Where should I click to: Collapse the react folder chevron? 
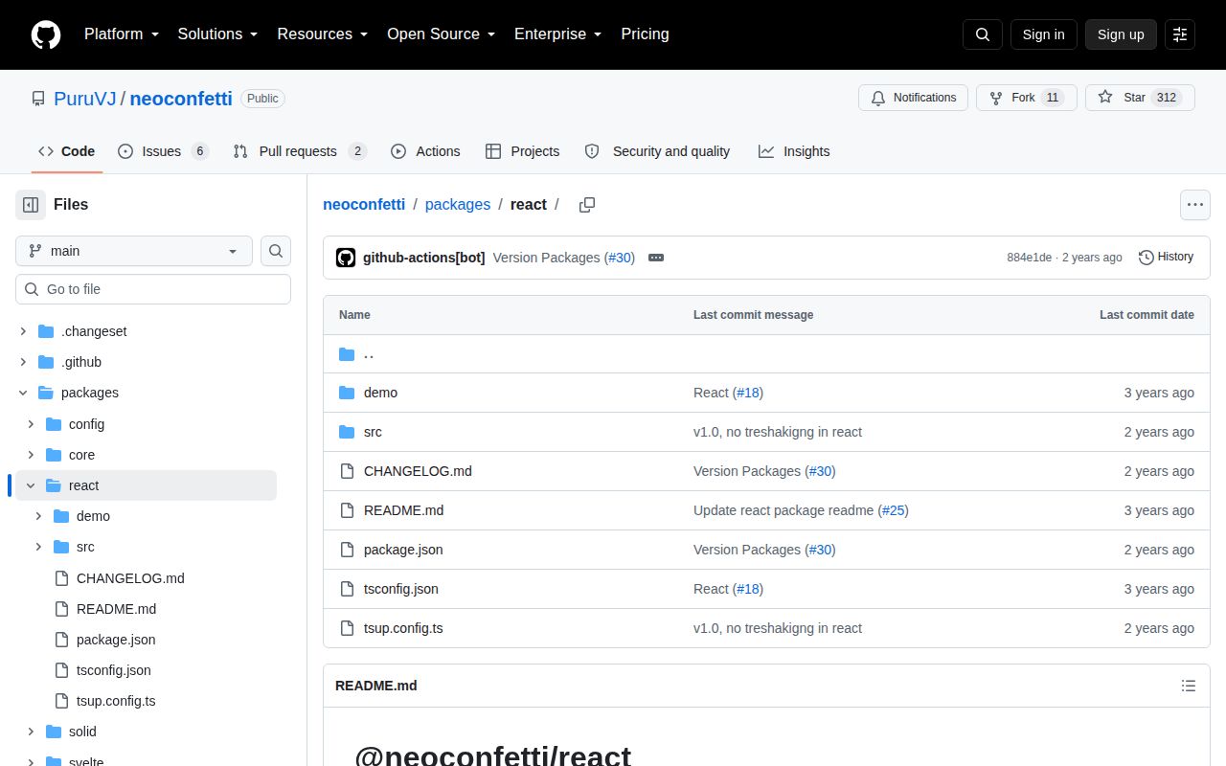pos(31,485)
